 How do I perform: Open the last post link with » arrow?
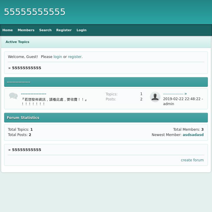tap(175, 94)
